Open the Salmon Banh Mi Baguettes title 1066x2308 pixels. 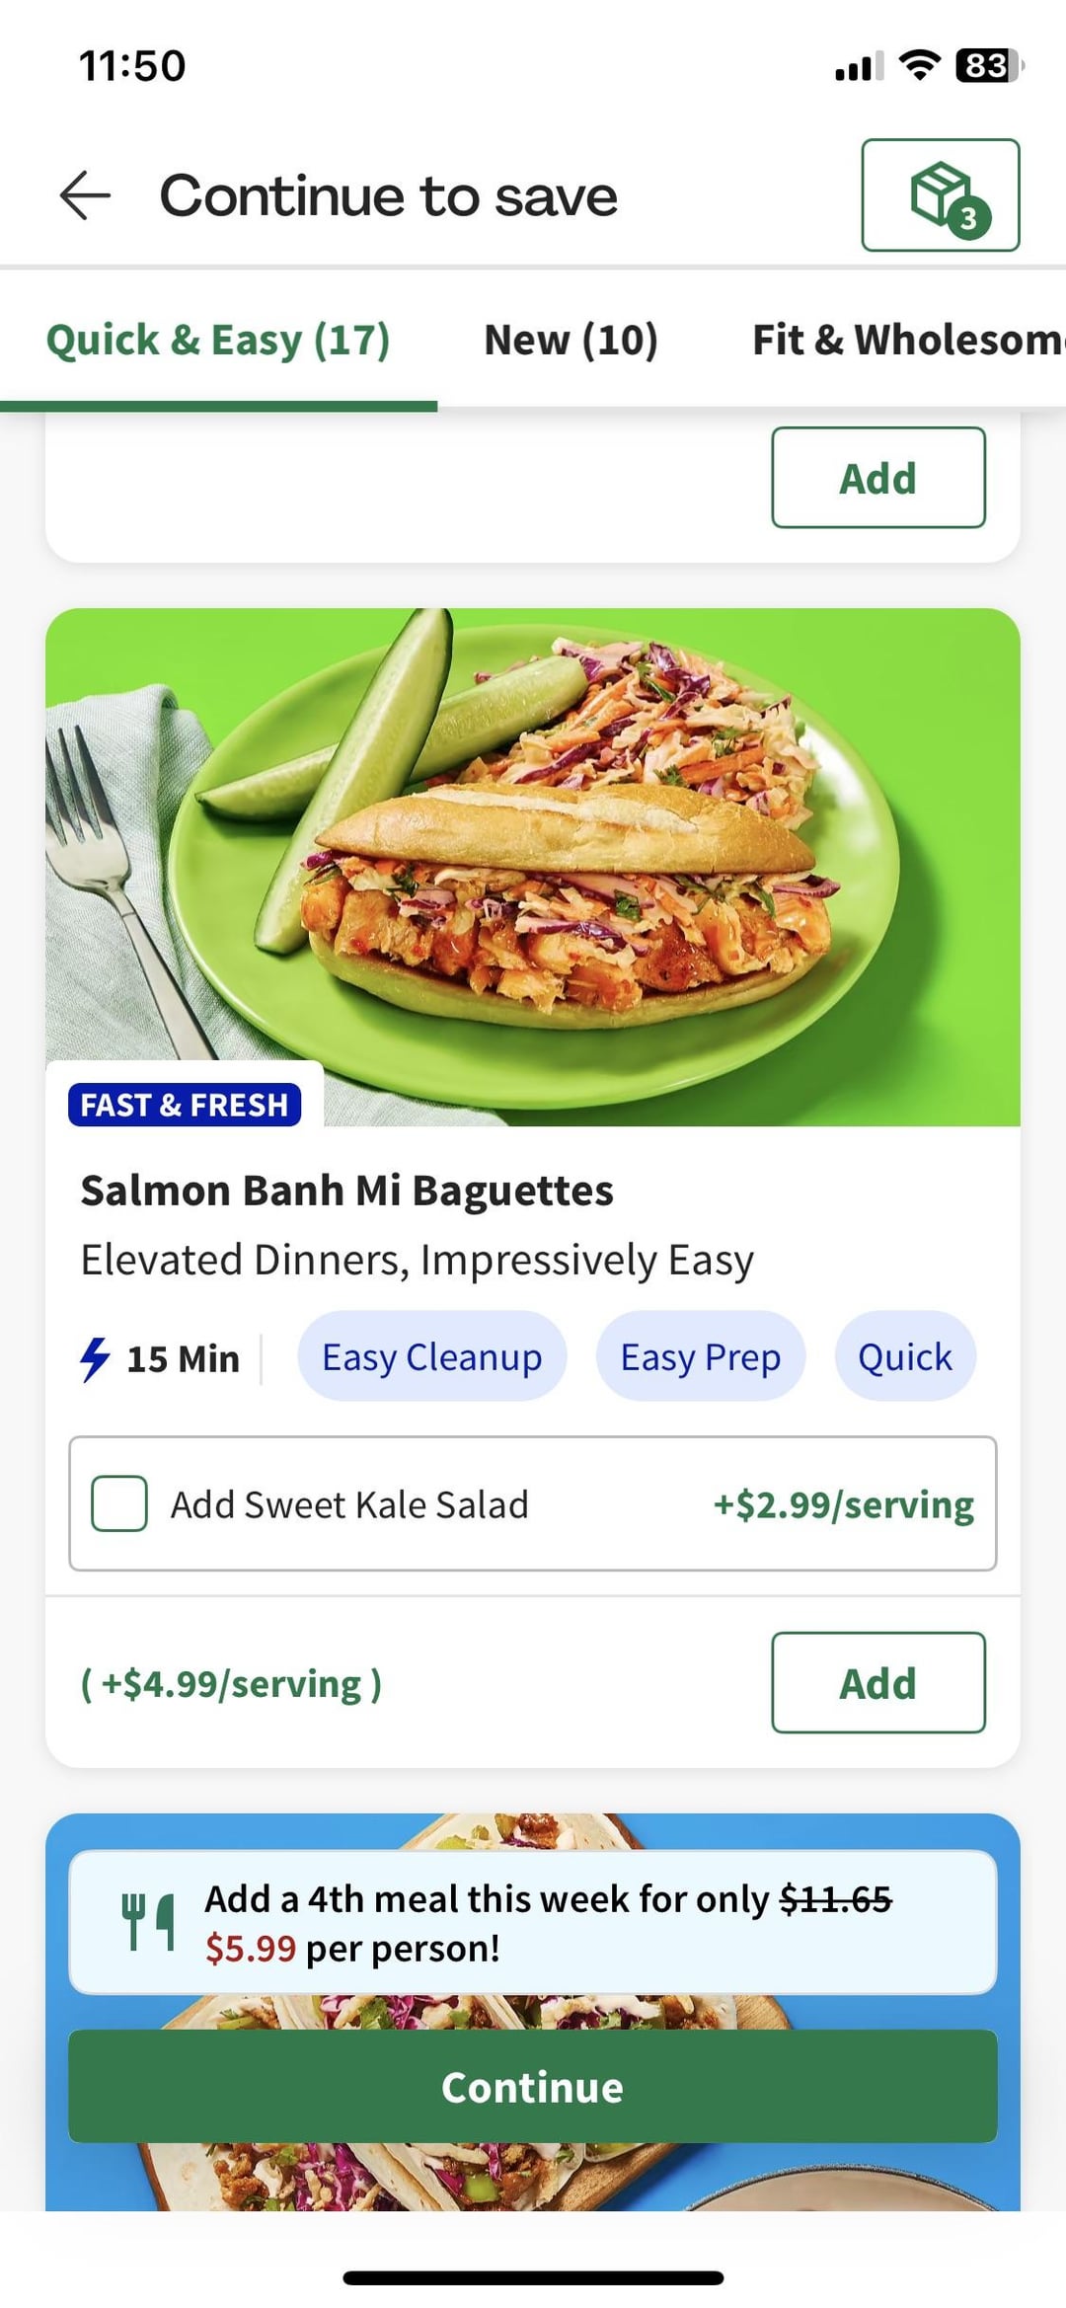pyautogui.click(x=346, y=1191)
